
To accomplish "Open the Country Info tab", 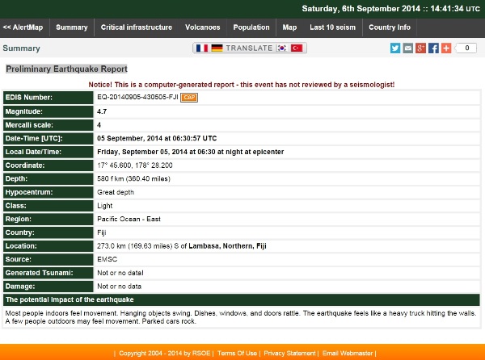I will [390, 27].
